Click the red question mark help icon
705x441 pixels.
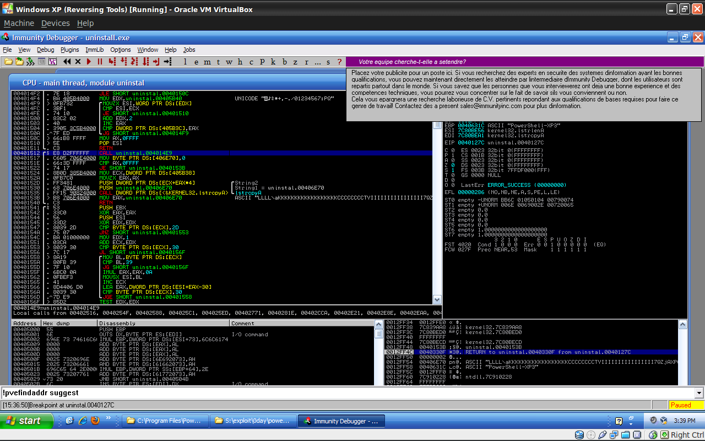339,61
